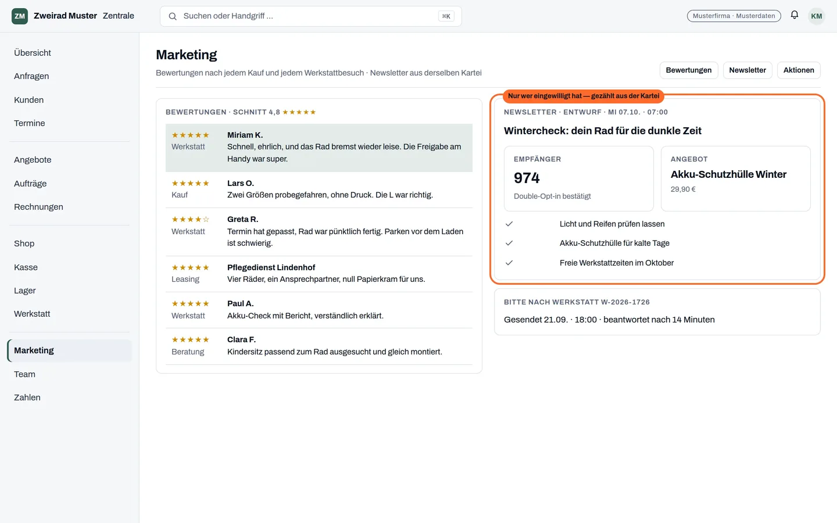Open the Newsletter button

coord(747,70)
